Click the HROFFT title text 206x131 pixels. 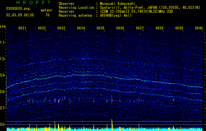click(34, 3)
